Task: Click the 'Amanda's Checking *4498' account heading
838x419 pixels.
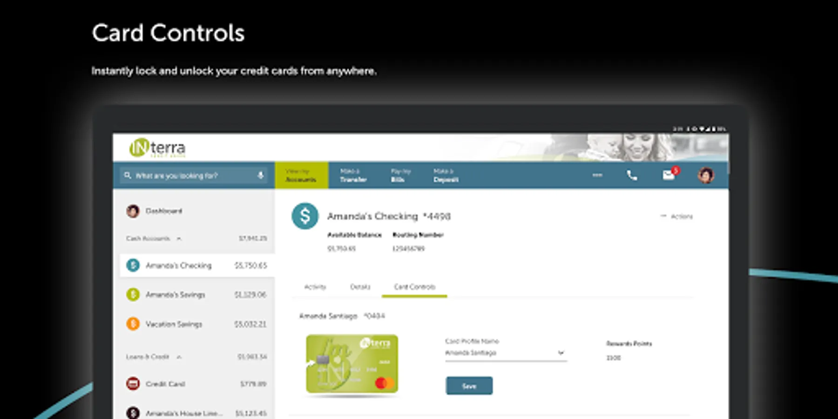Action: pyautogui.click(x=389, y=216)
